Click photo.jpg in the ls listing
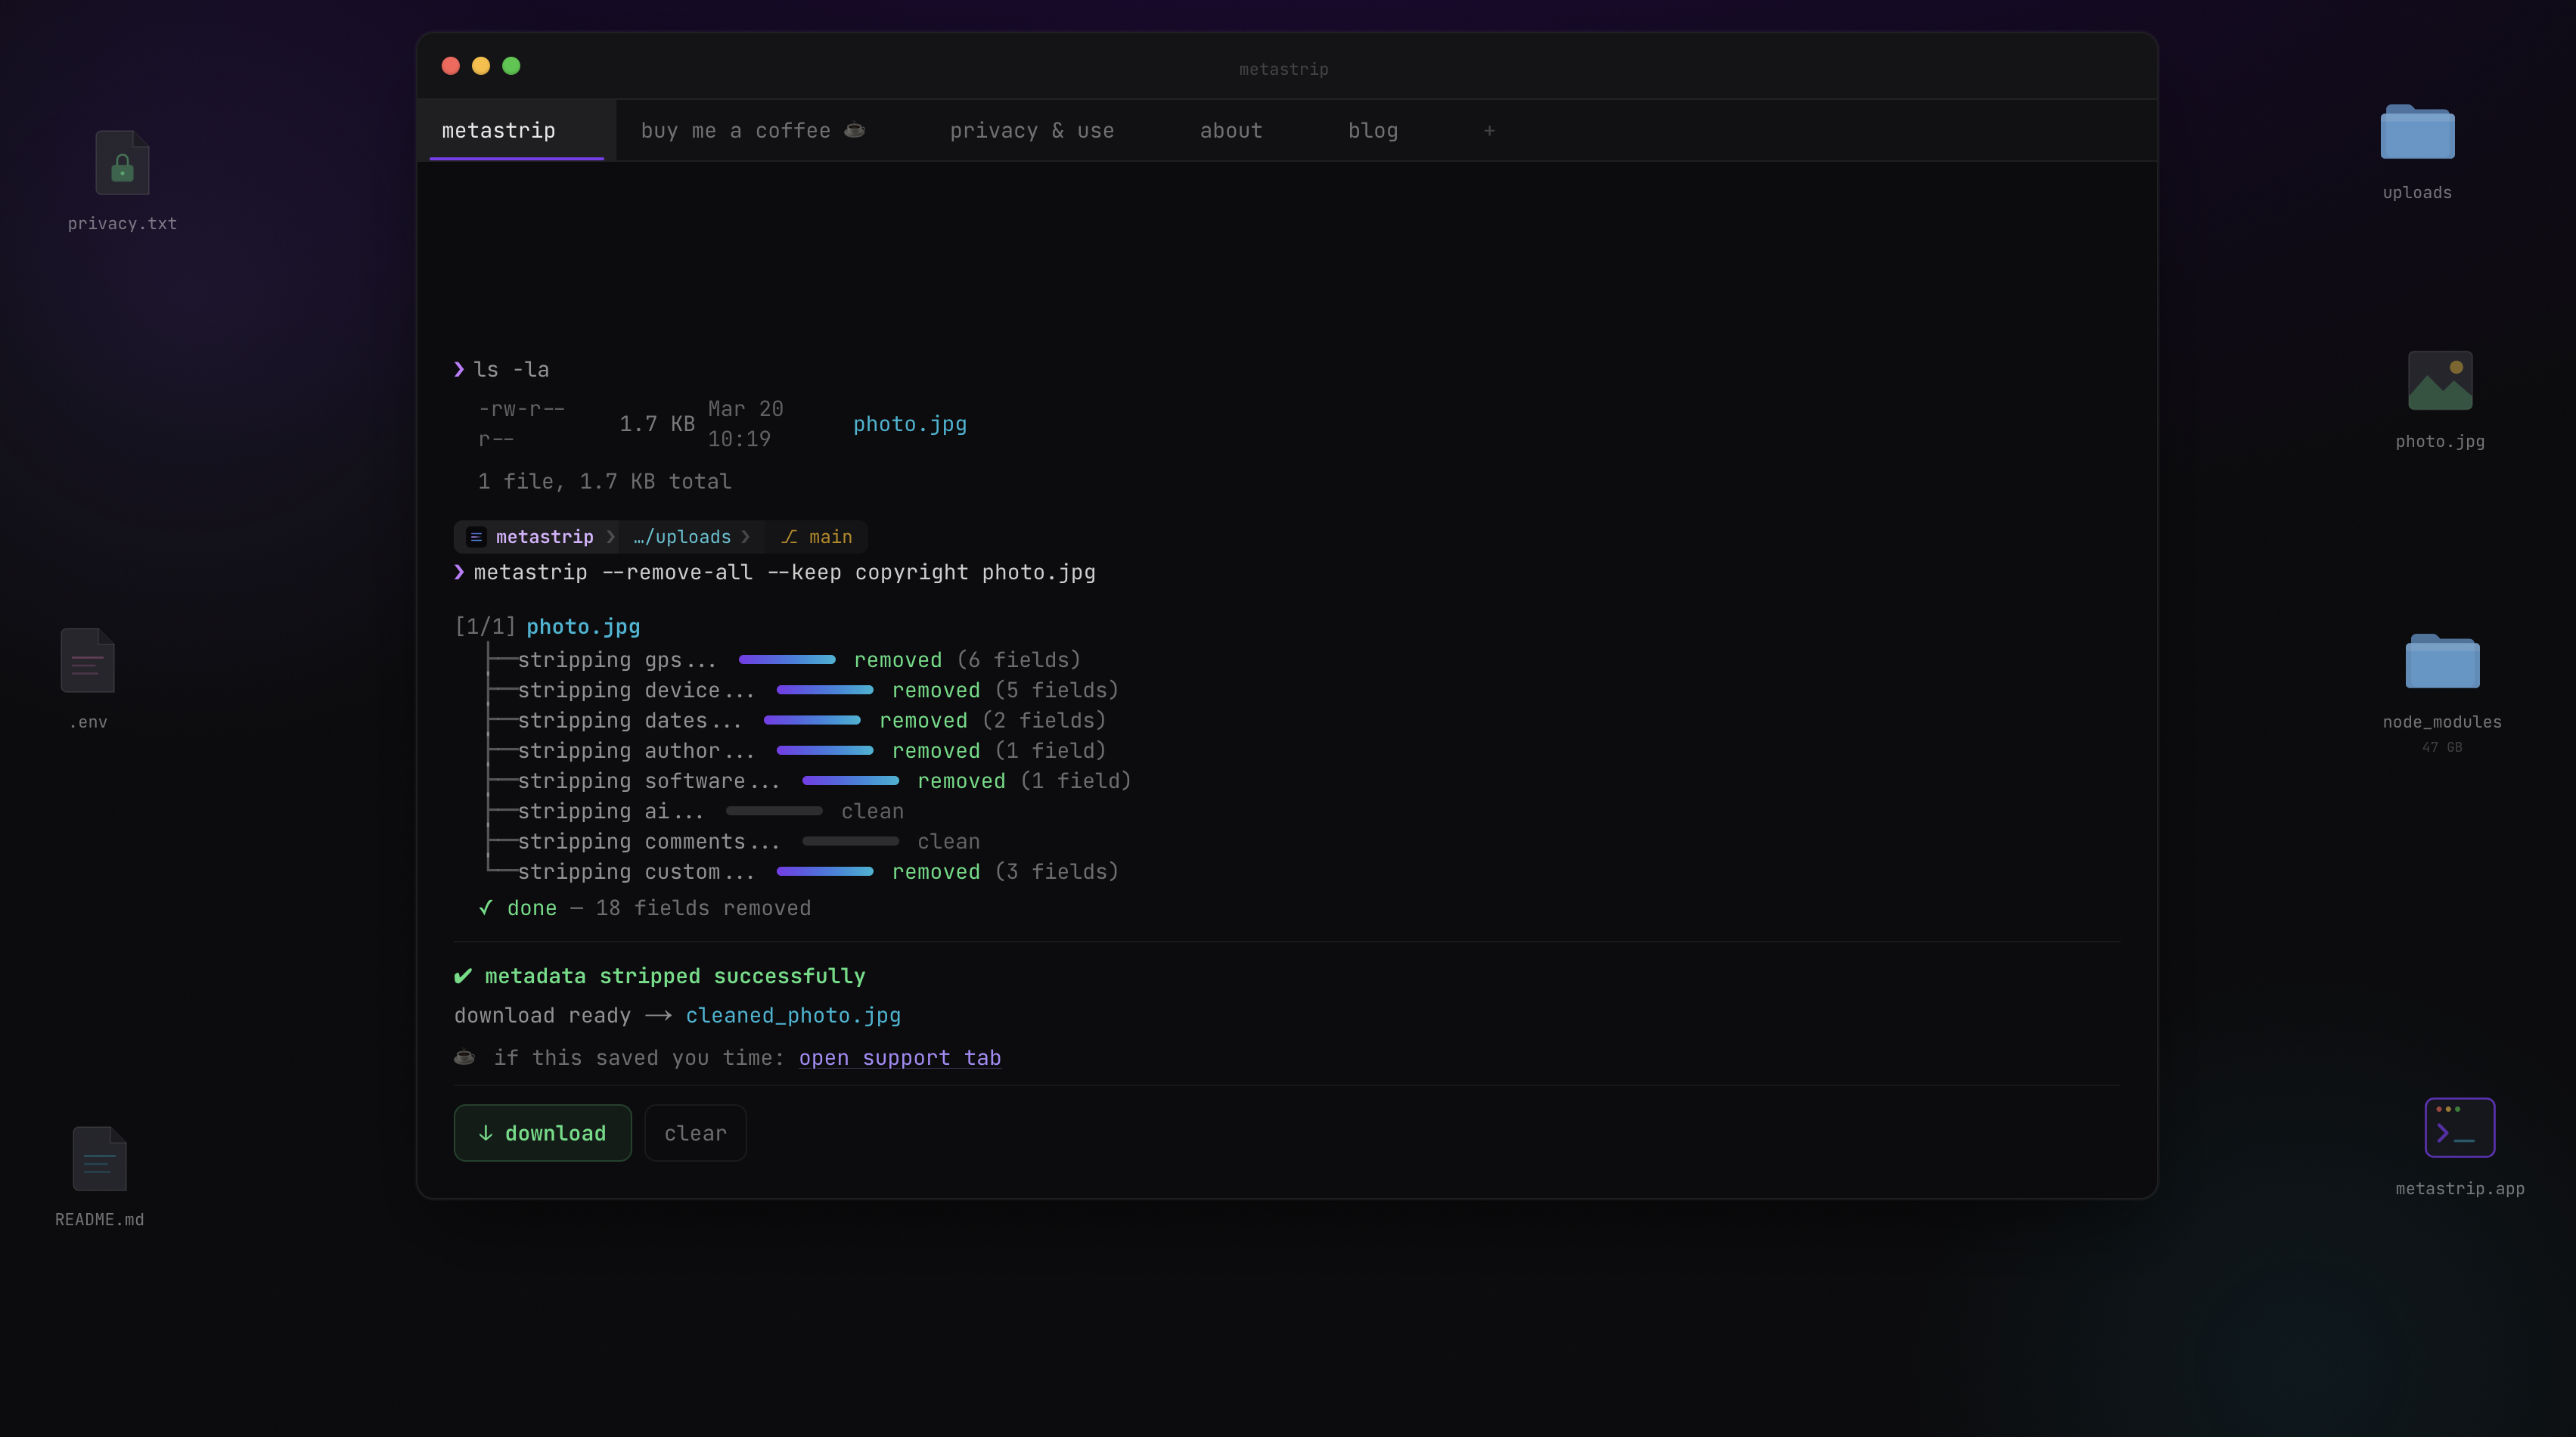 tap(910, 424)
